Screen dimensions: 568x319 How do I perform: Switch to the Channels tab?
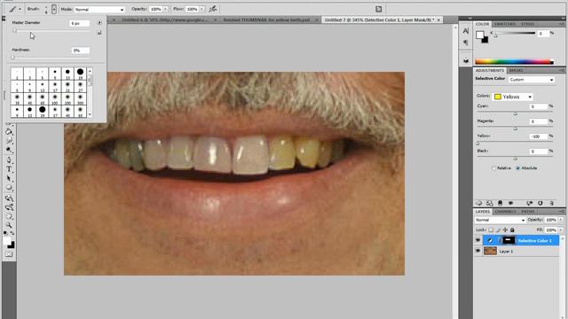(505, 212)
